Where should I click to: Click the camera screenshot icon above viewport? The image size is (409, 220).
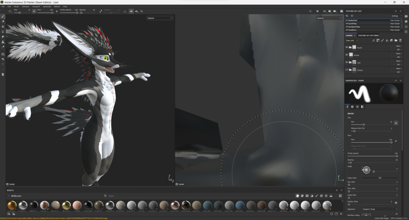tap(341, 11)
